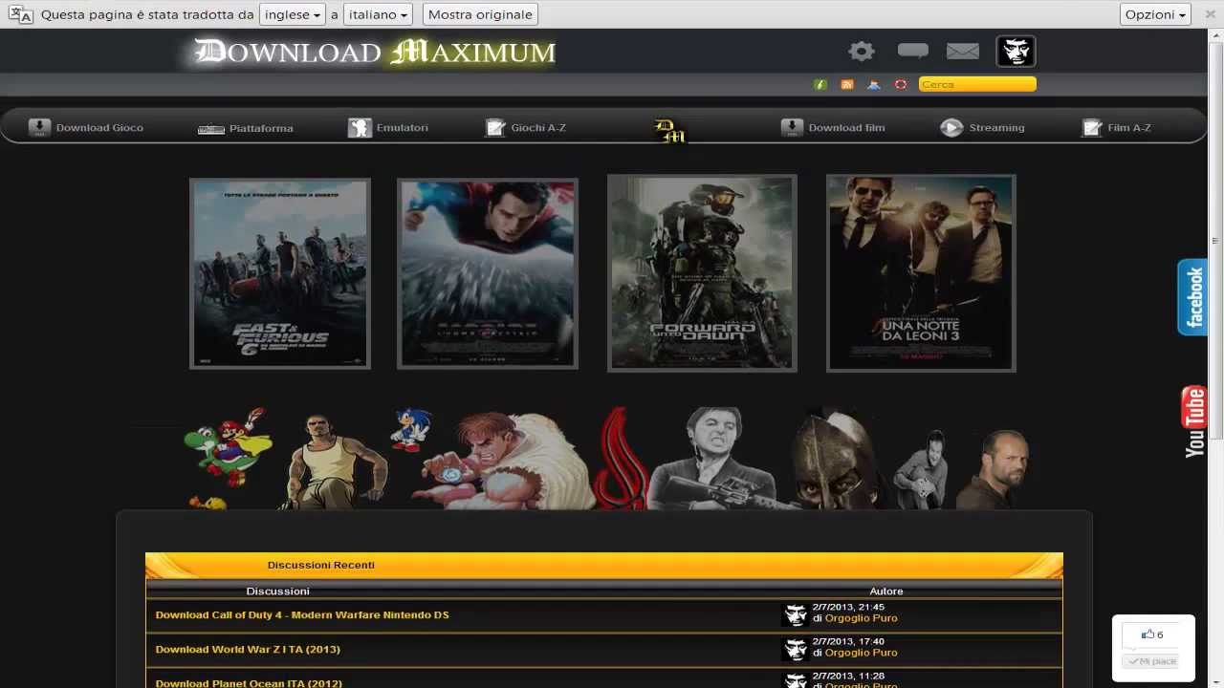1224x688 pixels.
Task: Click the green leaf icon beside search
Action: coord(820,84)
